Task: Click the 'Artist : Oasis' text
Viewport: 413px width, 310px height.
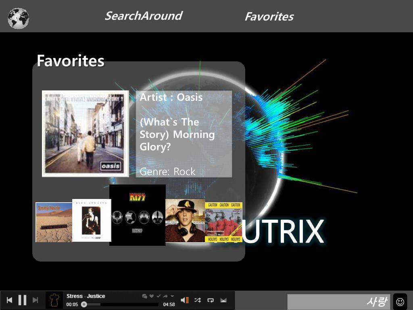Action: pyautogui.click(x=171, y=97)
